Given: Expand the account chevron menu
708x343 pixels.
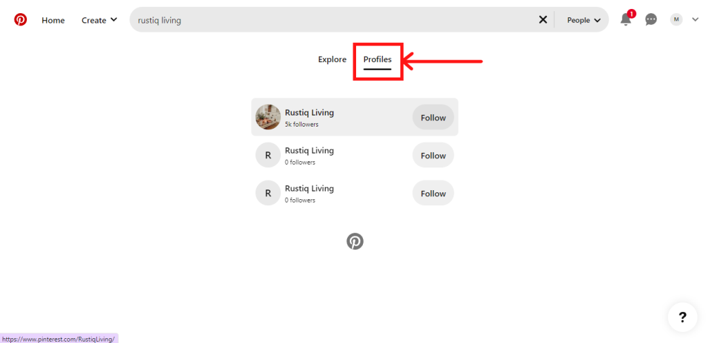Looking at the screenshot, I should click(695, 20).
